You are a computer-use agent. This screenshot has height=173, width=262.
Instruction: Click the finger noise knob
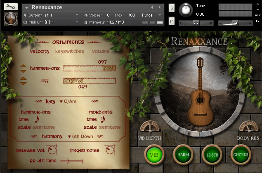point(110,149)
